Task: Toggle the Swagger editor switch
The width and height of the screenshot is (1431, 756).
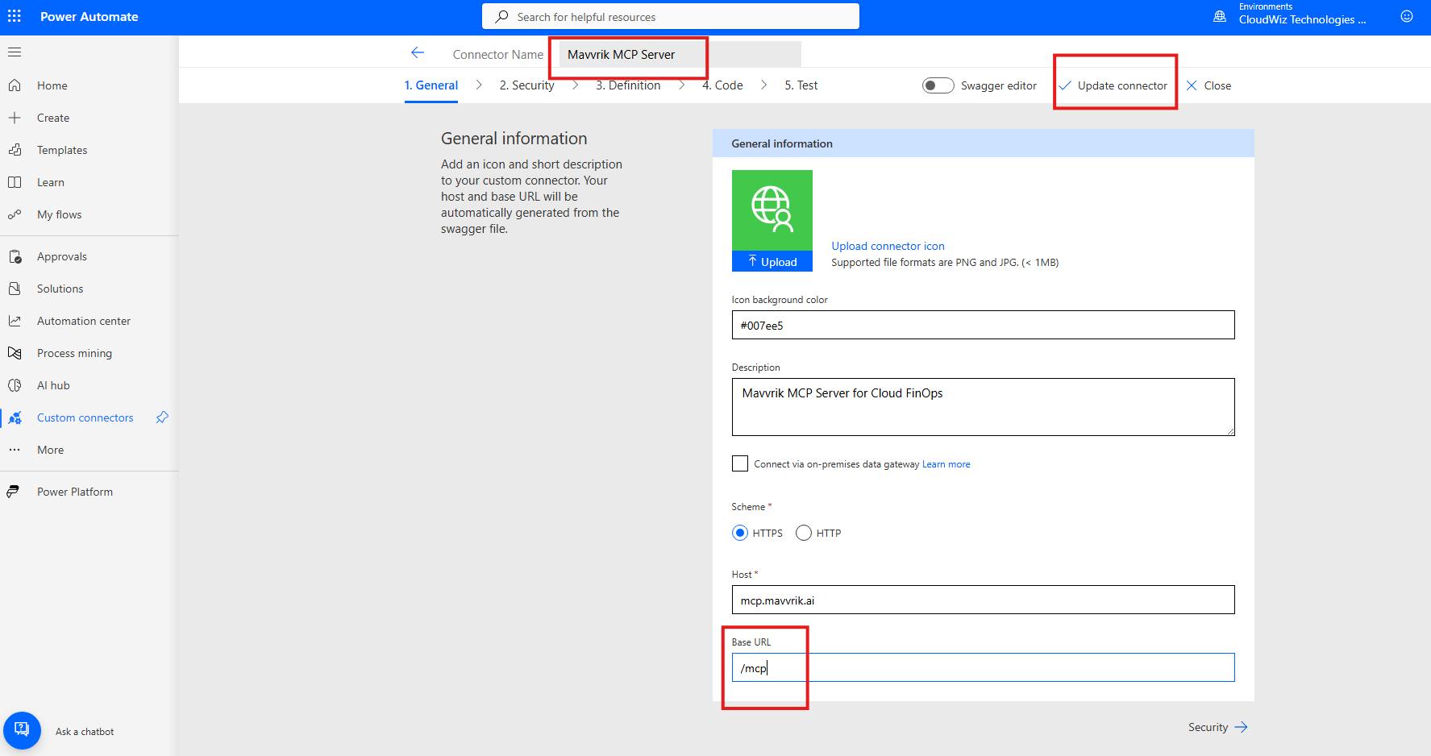Action: [938, 85]
